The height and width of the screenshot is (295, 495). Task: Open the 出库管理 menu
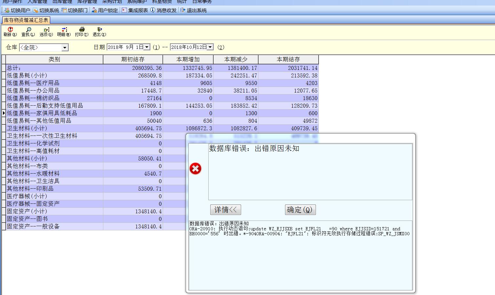click(62, 2)
